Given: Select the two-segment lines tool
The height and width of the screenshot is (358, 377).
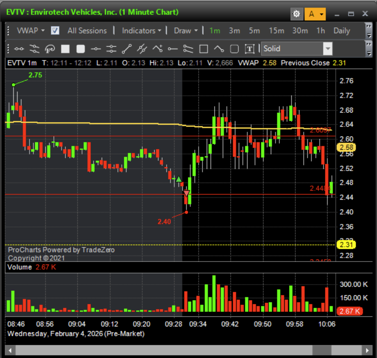Looking at the screenshot, I should (x=188, y=49).
